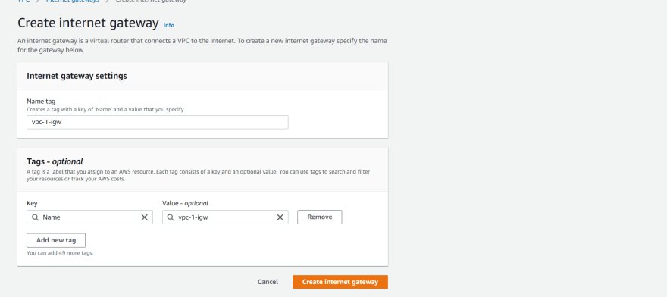Screen dimensions: 667x297
Task: Click the Create internet gateway orange button
Action: [x=340, y=282]
